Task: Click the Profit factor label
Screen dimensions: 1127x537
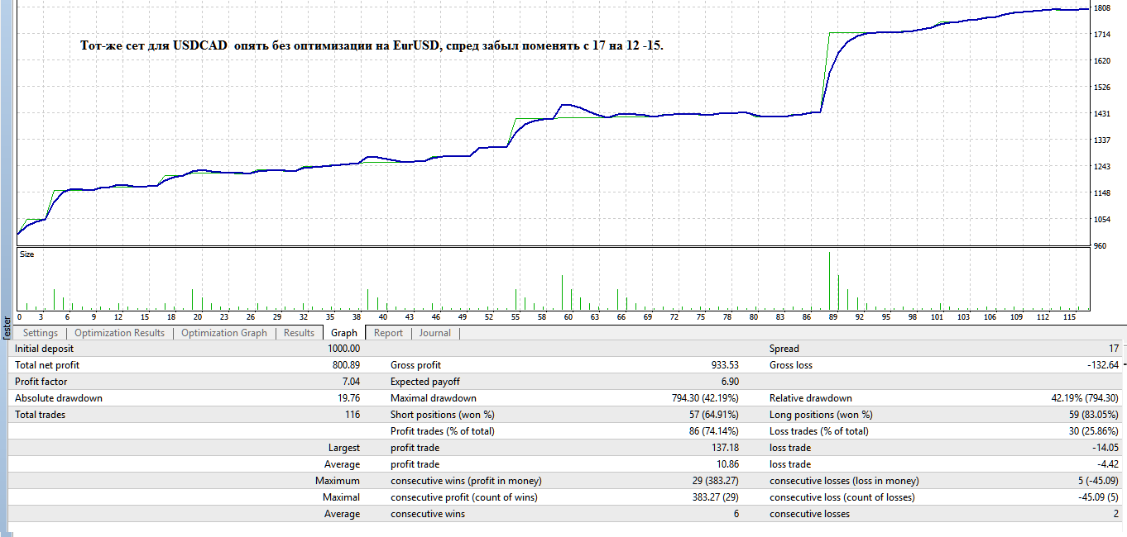Action: point(41,382)
